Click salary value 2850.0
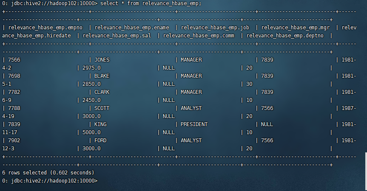This screenshot has width=367, height=191. [x=91, y=84]
